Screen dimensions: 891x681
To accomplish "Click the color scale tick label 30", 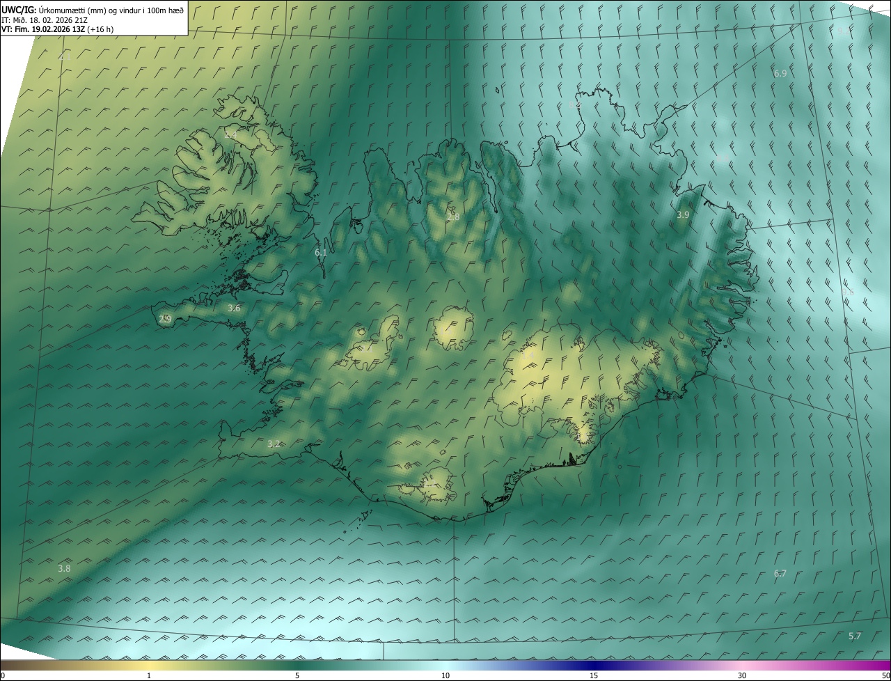I will 742,675.
